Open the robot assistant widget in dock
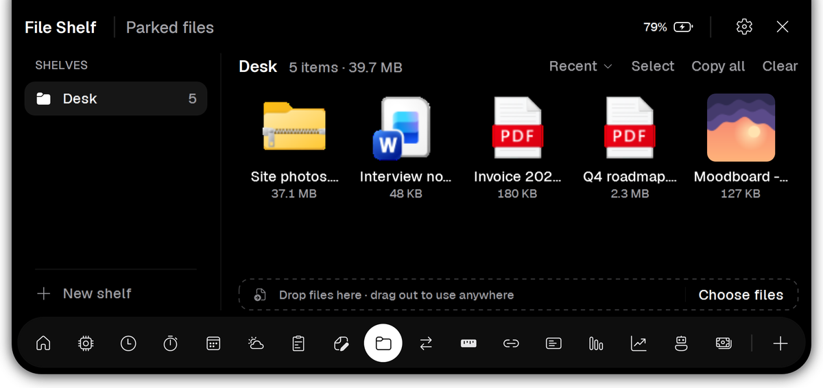 click(x=681, y=343)
